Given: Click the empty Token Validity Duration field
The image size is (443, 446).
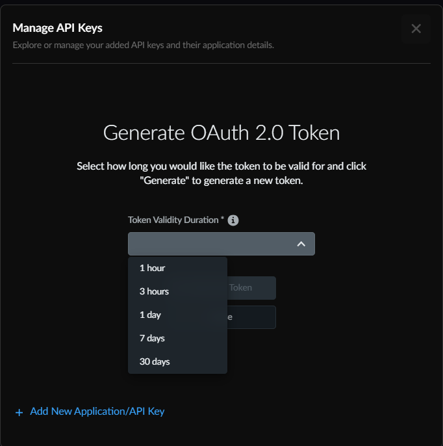Looking at the screenshot, I should click(x=208, y=244).
